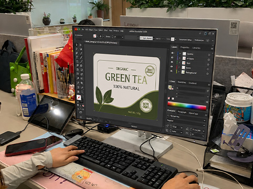Open the Fill dropdown in control bar
Image resolution: width=253 pixels, height=189 pixels.
tap(97, 36)
